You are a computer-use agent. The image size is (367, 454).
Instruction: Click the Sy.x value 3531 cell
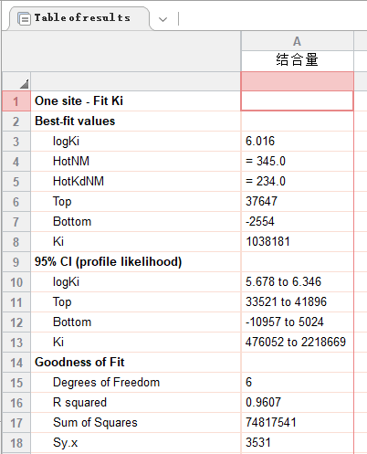click(x=297, y=443)
